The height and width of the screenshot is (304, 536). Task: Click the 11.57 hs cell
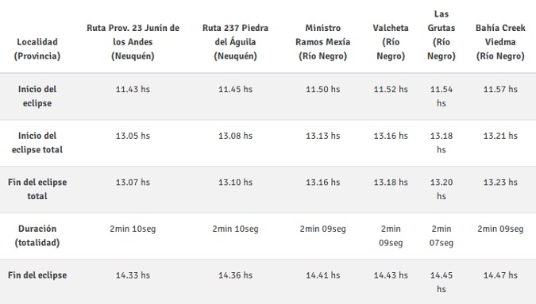pos(500,89)
